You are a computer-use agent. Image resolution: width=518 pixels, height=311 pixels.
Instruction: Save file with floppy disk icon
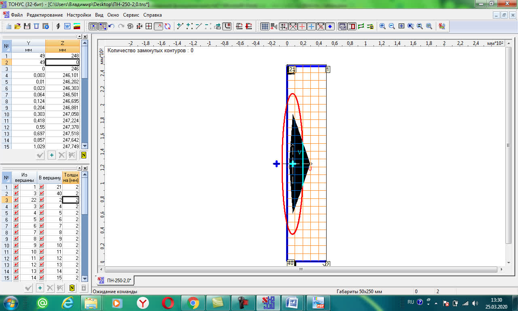click(27, 26)
